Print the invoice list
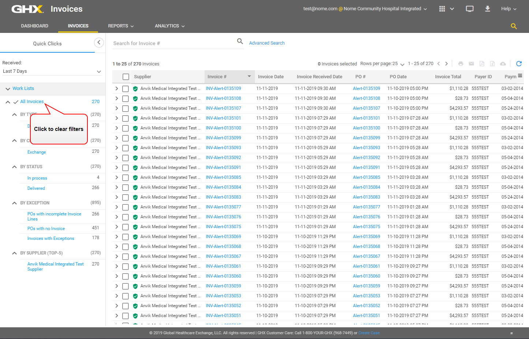The width and height of the screenshot is (529, 339). click(461, 63)
